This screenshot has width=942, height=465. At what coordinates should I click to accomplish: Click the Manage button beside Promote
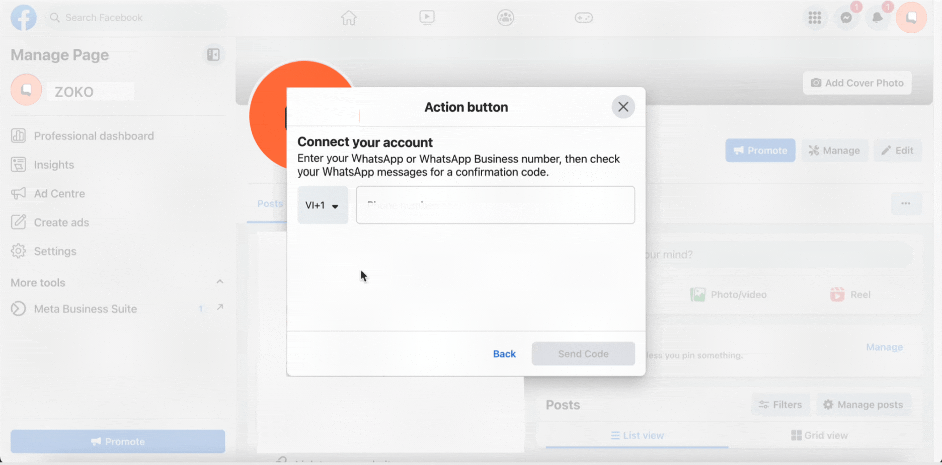(x=834, y=150)
